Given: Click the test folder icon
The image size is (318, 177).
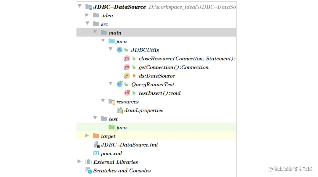Looking at the screenshot, I should click(104, 119).
